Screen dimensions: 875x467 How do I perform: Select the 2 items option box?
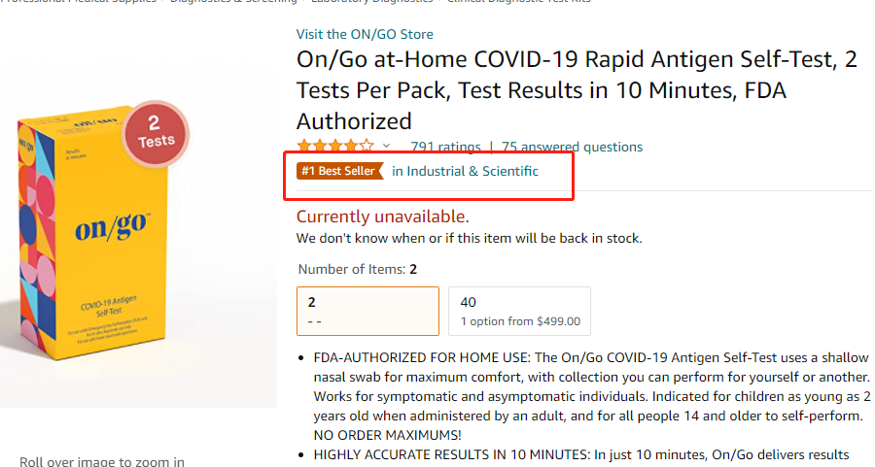pos(367,311)
